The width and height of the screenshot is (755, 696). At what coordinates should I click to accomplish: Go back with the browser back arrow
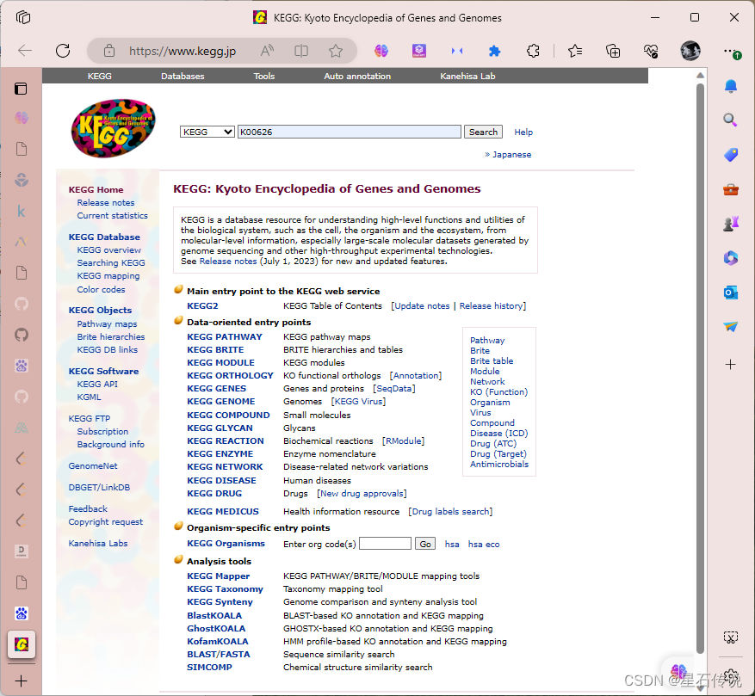[x=25, y=51]
